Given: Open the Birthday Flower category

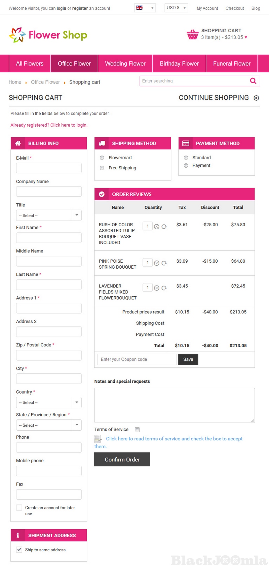Looking at the screenshot, I should coord(179,64).
